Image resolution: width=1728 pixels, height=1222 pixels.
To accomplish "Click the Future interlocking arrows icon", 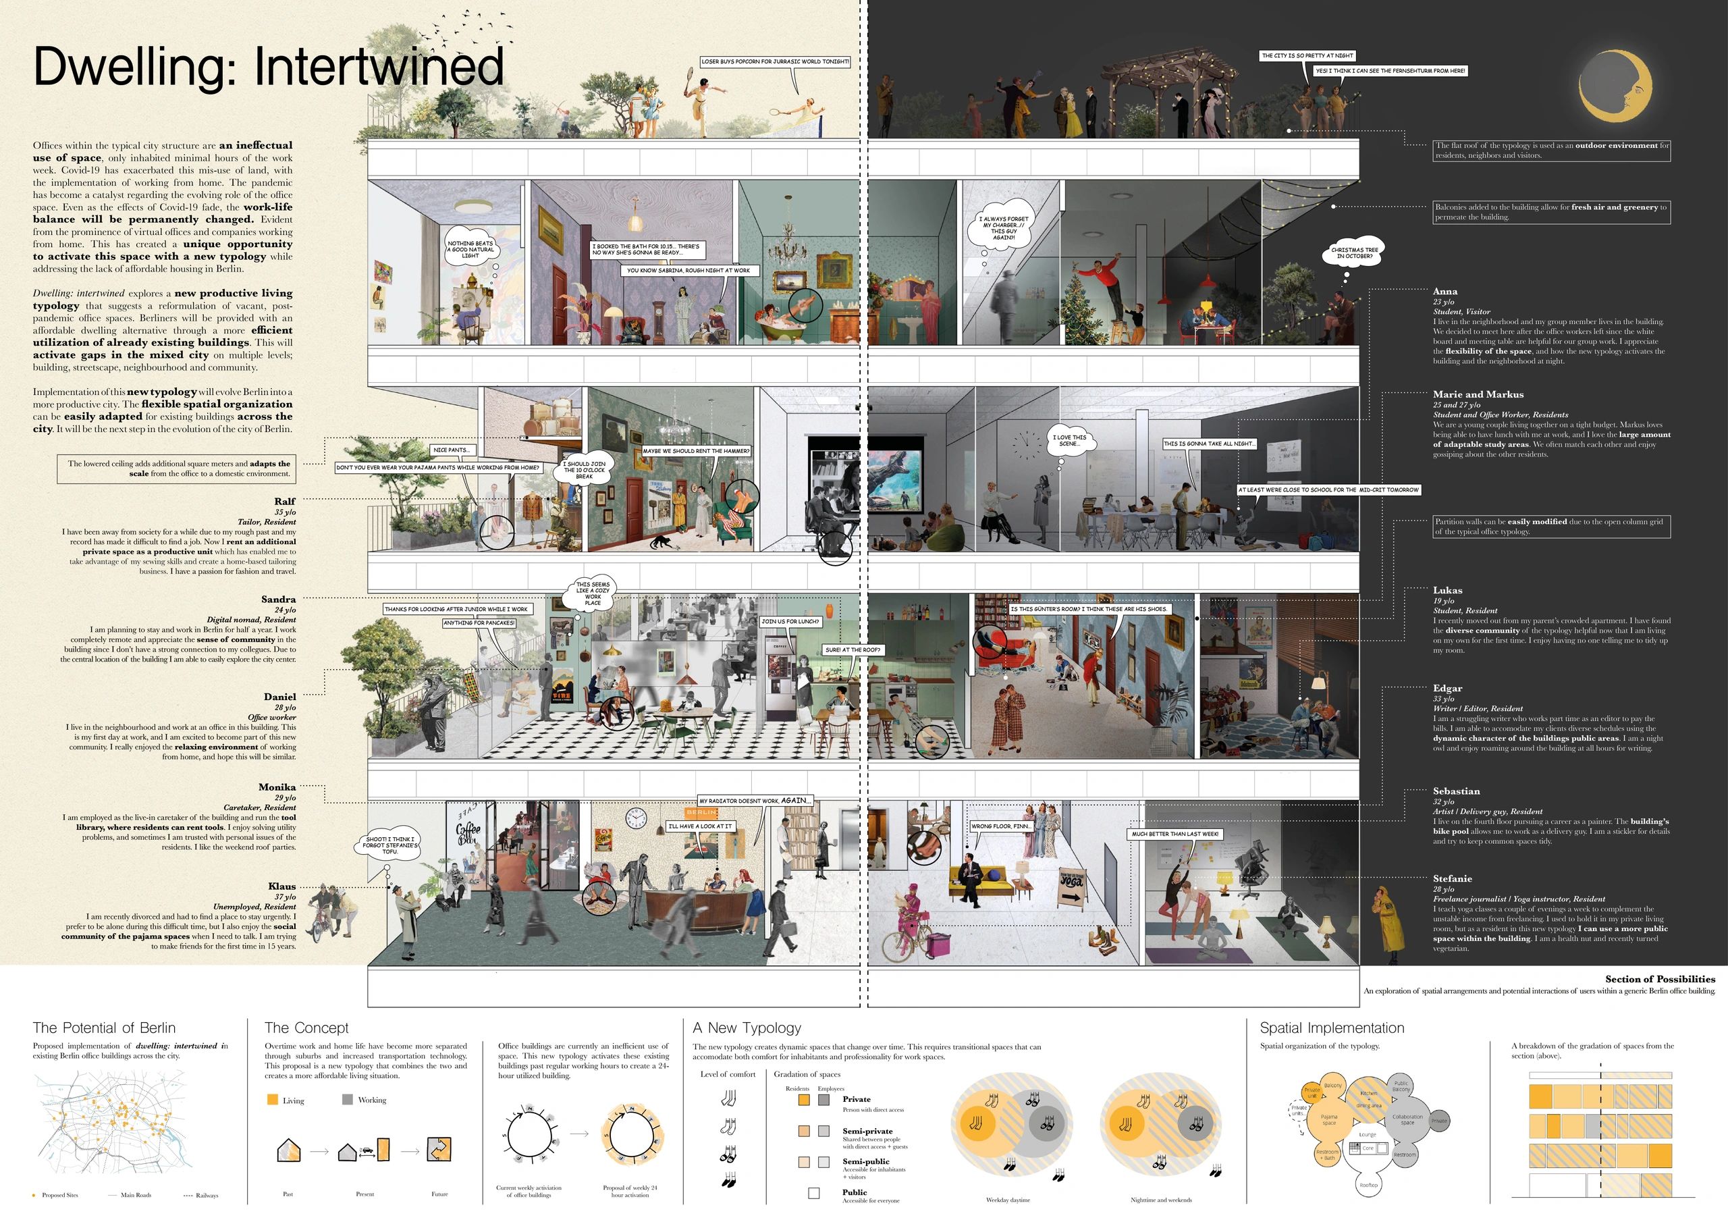I will coord(439,1150).
